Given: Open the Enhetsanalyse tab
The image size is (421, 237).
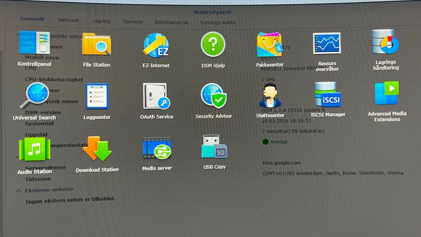Looking at the screenshot, I should (171, 22).
